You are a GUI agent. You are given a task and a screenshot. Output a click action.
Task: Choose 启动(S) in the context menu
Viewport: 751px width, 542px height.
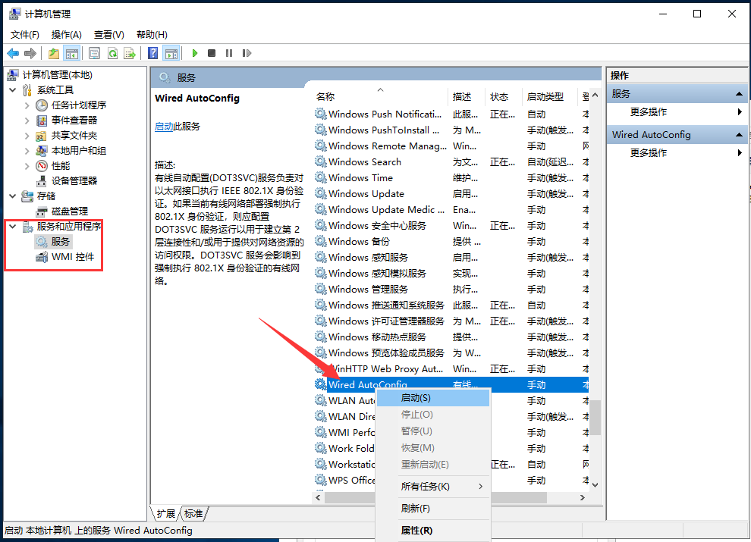click(x=433, y=398)
